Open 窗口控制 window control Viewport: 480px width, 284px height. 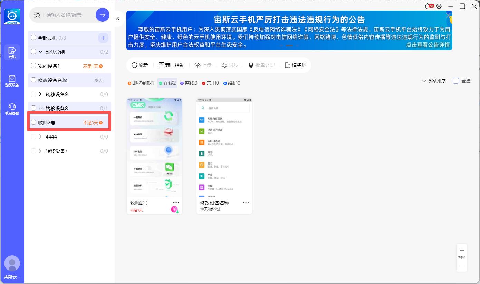click(x=171, y=65)
